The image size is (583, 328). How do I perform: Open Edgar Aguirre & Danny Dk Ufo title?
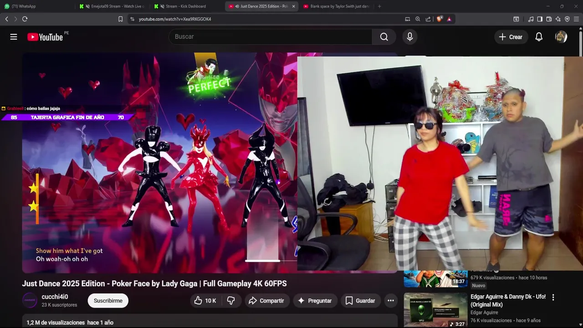(508, 300)
